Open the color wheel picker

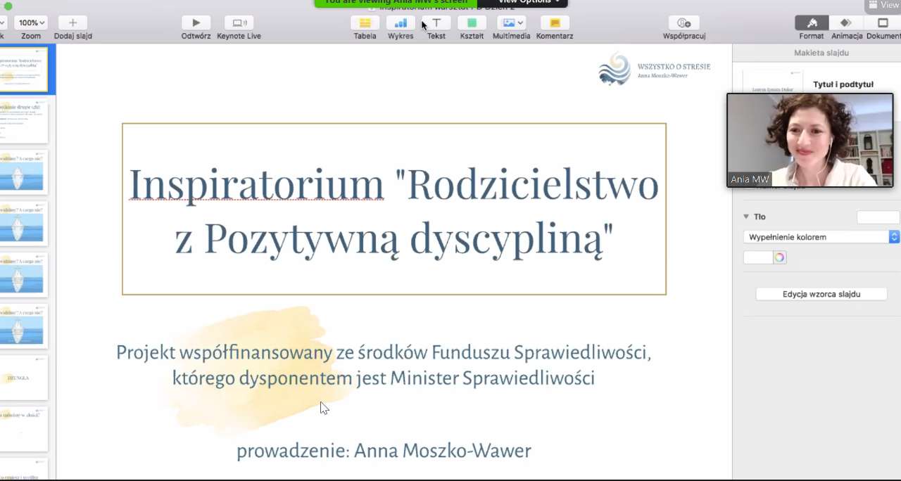pyautogui.click(x=779, y=257)
